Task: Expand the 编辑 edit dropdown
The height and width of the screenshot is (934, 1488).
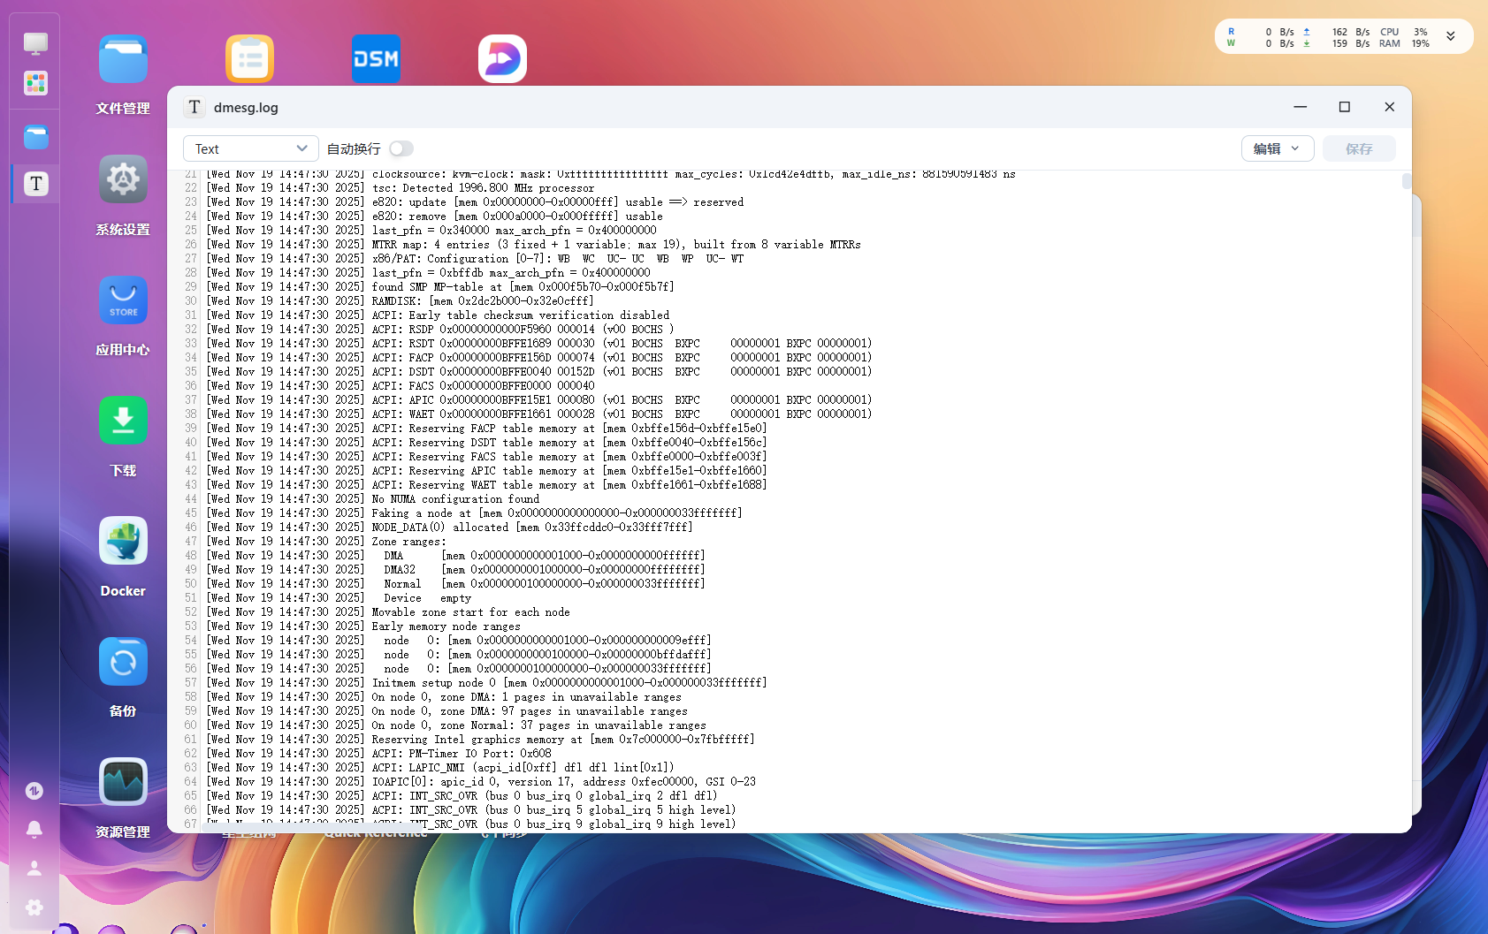Action: click(1278, 148)
